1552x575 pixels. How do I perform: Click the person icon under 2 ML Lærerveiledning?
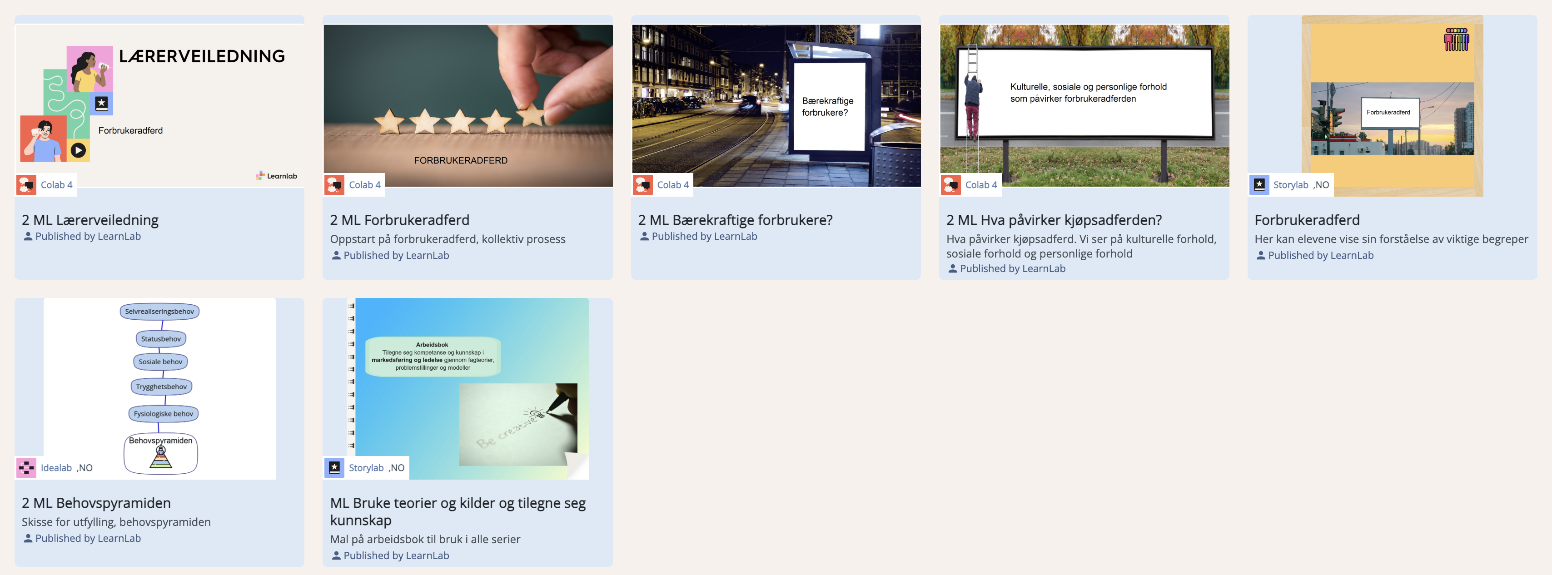pyautogui.click(x=28, y=237)
